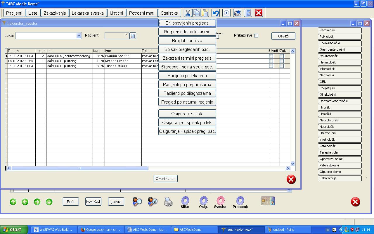Enable the Prikaži sve checkbox
374x234 pixels.
pos(256,36)
